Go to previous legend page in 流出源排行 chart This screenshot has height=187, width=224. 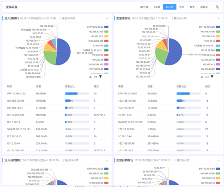pyautogui.click(x=202, y=77)
